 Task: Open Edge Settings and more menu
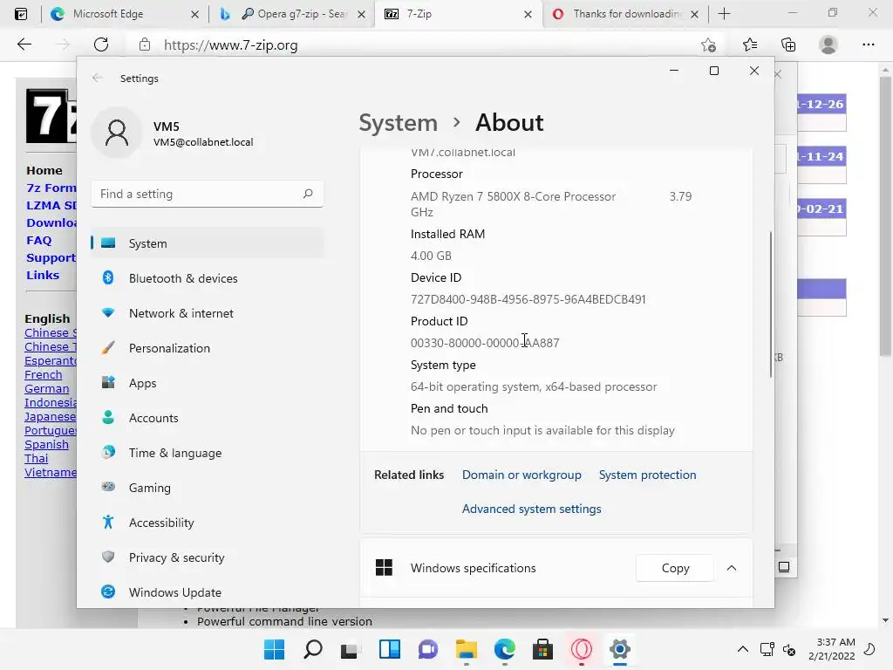[869, 44]
